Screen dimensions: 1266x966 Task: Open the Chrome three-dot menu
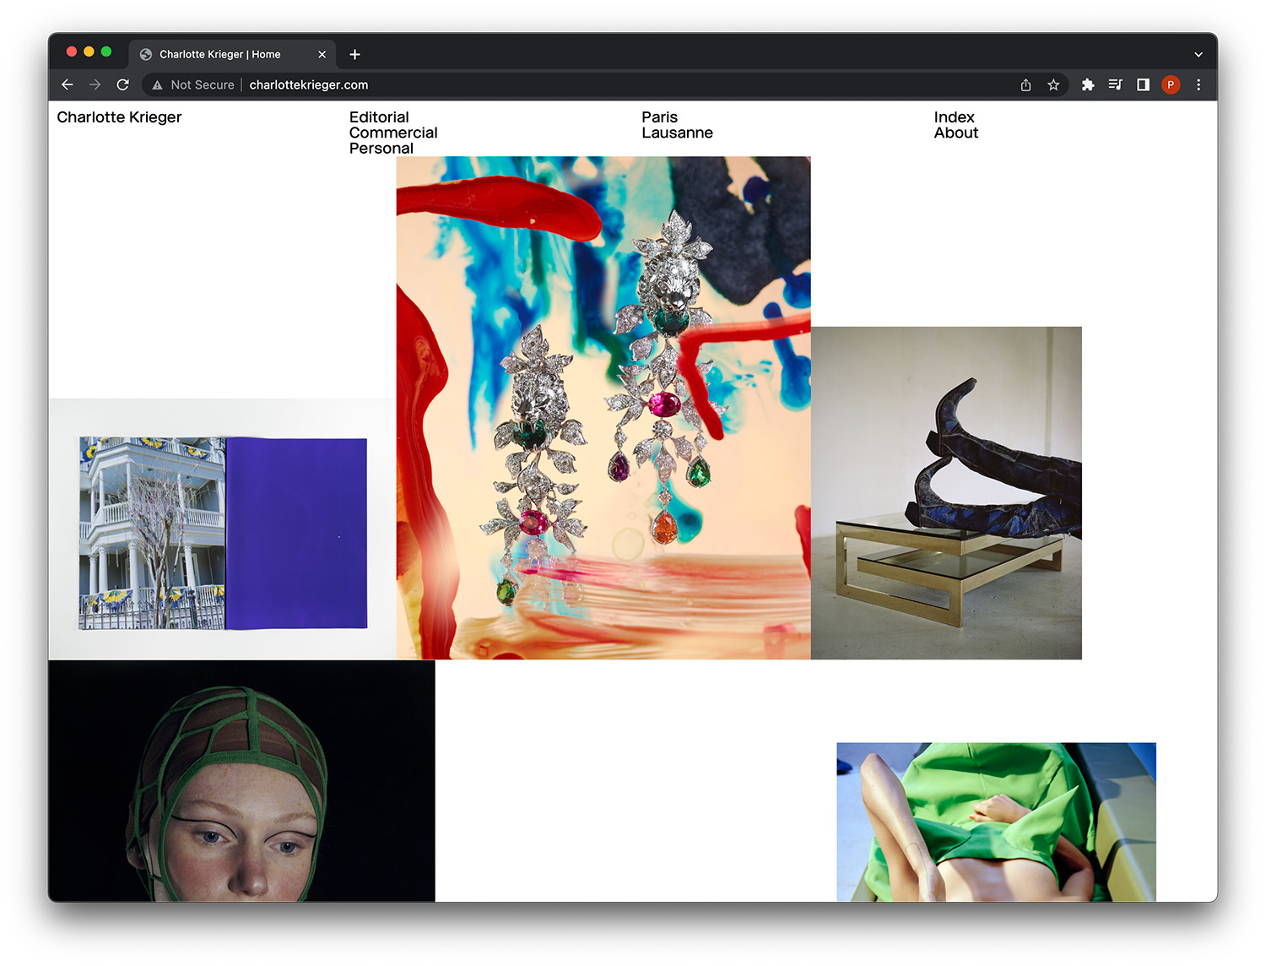click(1198, 84)
